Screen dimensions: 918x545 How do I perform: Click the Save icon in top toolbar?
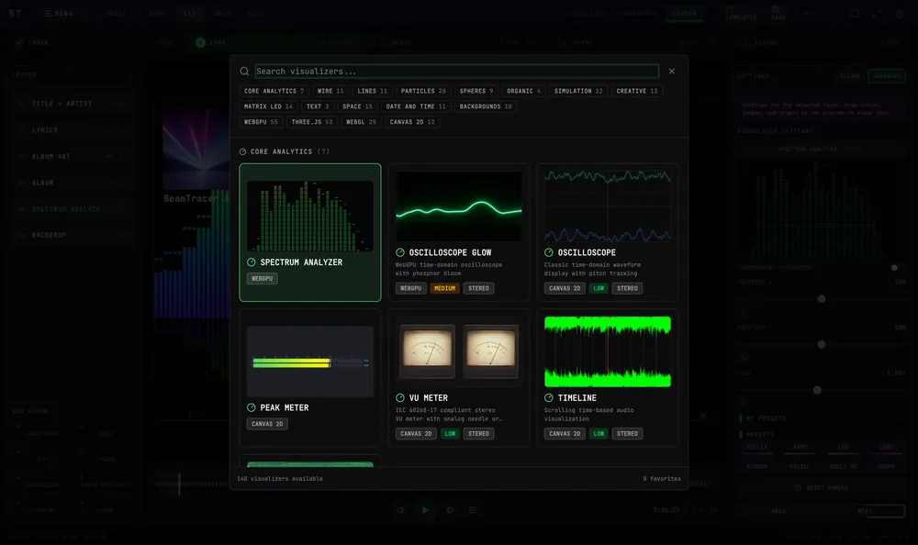point(776,9)
